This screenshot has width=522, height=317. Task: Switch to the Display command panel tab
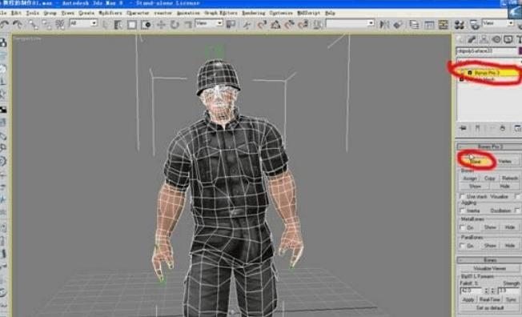tap(508, 40)
